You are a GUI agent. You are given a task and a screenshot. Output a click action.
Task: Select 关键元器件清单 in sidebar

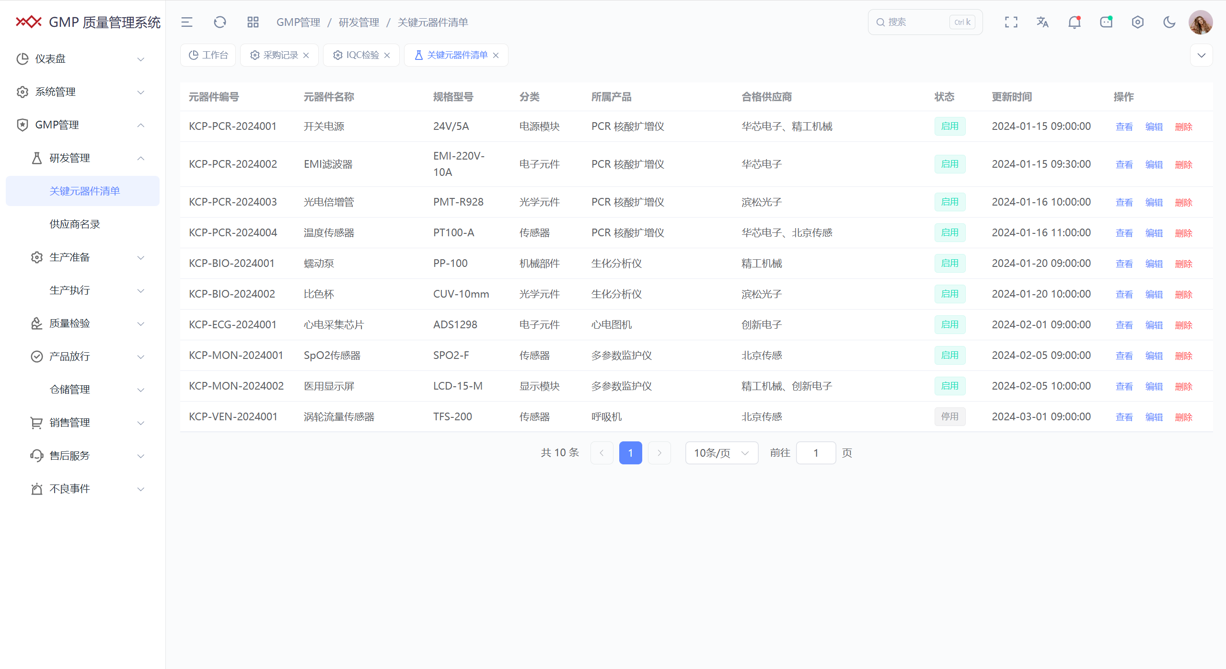[82, 191]
